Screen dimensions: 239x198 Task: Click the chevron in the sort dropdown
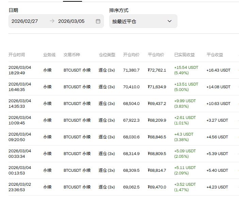(170, 21)
